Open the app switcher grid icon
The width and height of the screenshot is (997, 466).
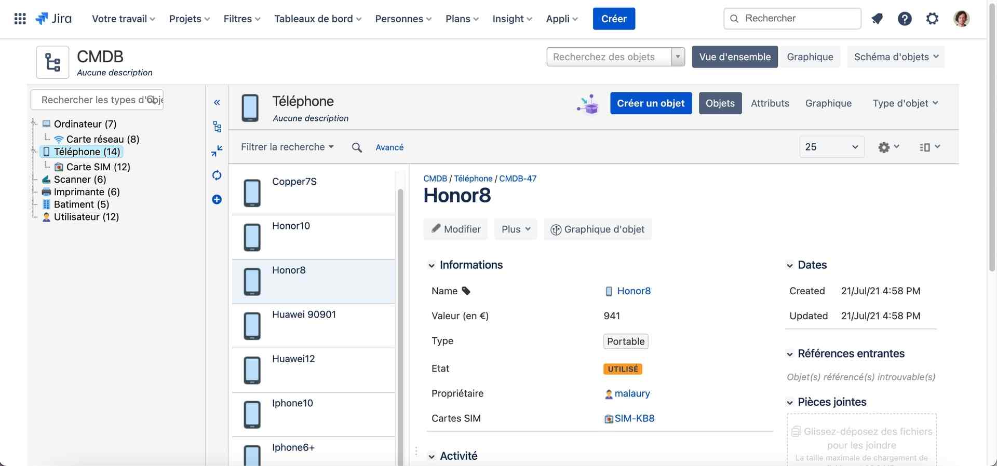[x=20, y=19]
